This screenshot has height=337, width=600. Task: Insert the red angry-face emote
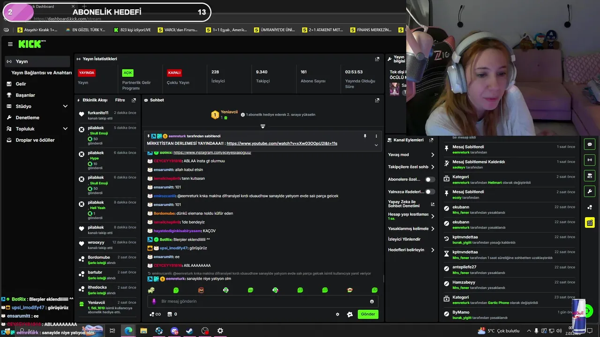pyautogui.click(x=201, y=290)
